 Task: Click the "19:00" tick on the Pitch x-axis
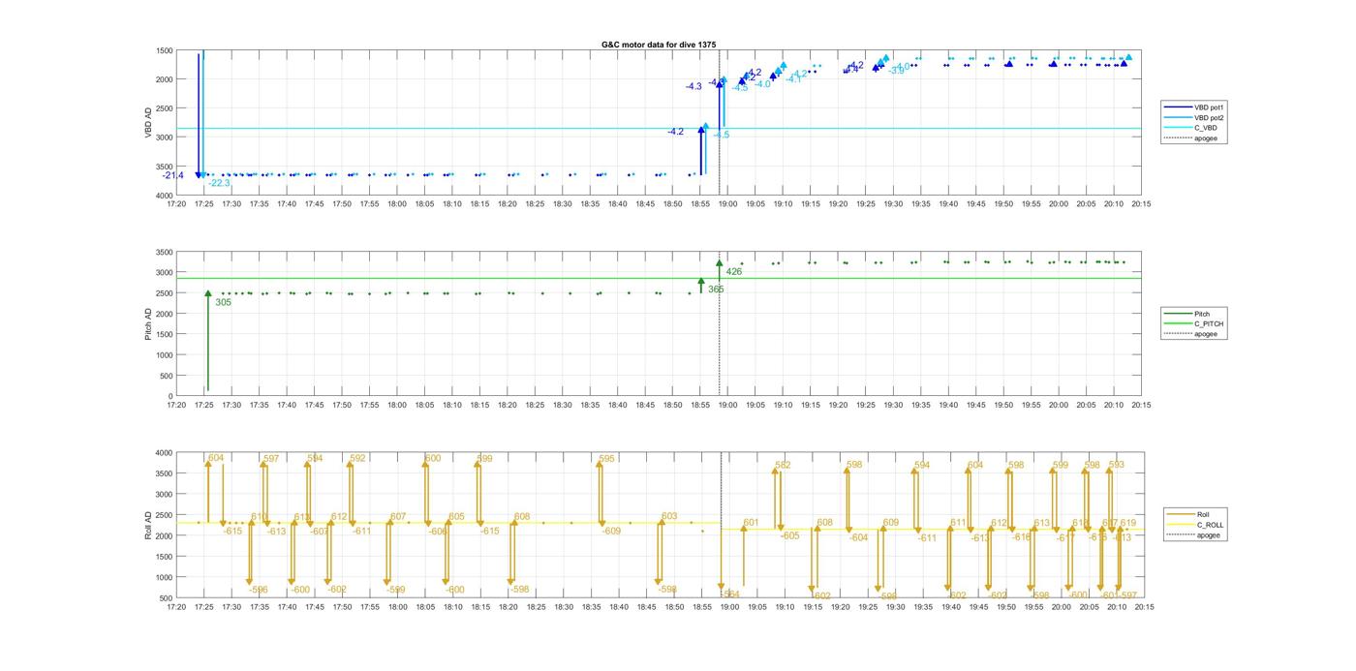727,406
